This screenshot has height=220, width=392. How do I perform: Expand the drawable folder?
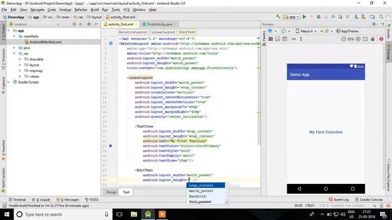(20, 59)
